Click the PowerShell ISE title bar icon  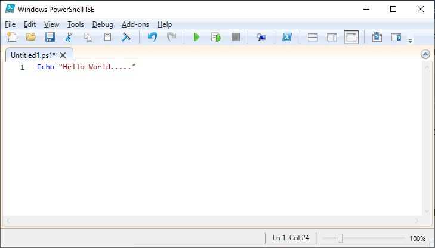point(10,8)
